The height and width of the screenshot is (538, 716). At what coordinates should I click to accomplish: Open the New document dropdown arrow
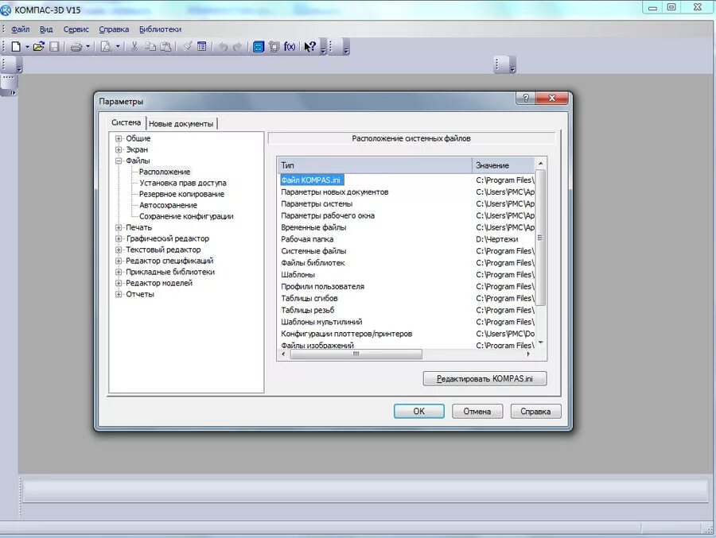pos(27,47)
